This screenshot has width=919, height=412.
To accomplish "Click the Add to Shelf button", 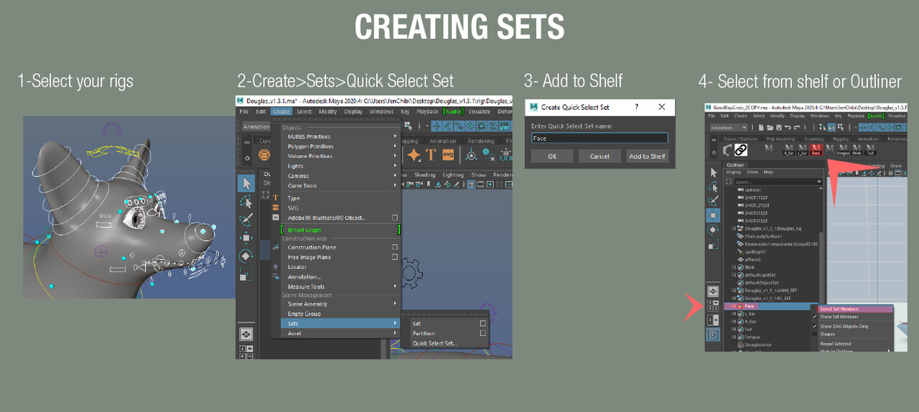I will (647, 156).
